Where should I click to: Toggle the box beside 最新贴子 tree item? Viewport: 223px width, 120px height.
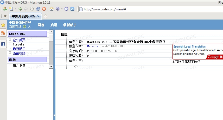tap(10, 48)
